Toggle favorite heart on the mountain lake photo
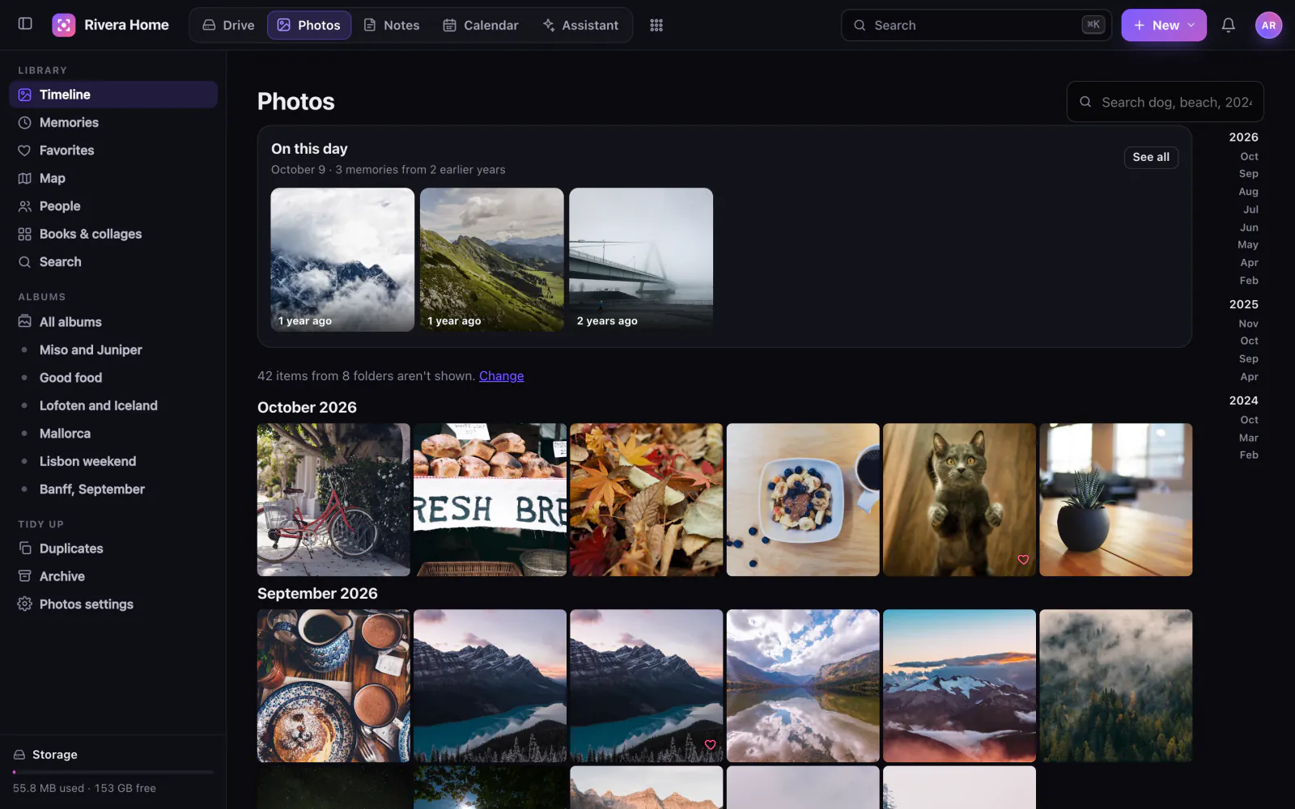Viewport: 1295px width, 809px height. tap(710, 745)
